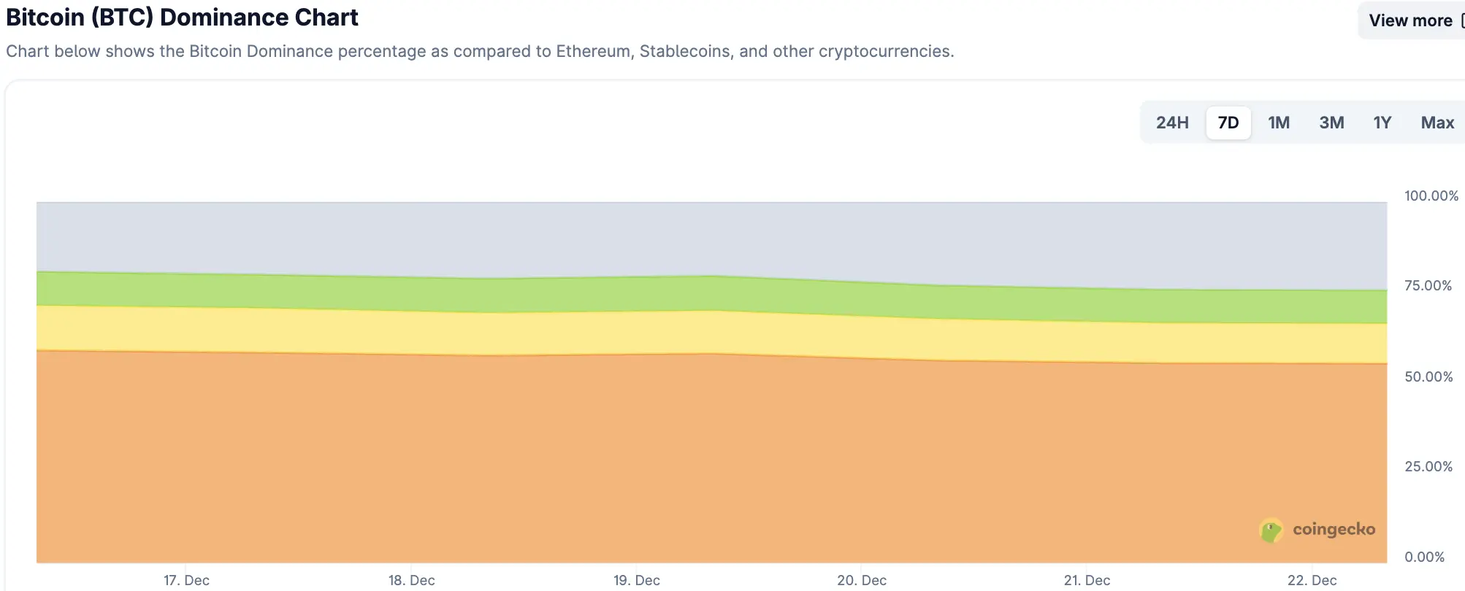1465x591 pixels.
Task: Open the external link icon beside View more
Action: pyautogui.click(x=1461, y=20)
